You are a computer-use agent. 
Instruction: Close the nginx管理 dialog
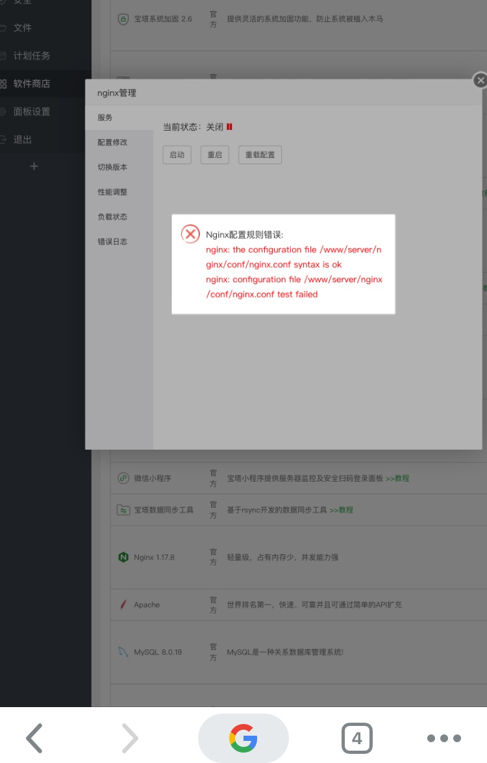(x=480, y=81)
